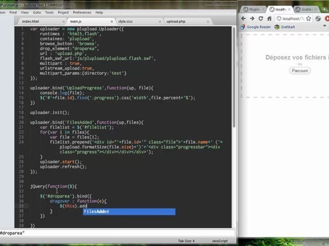
Task: Select FilesAdded autocomplete suggestion
Action: click(x=129, y=211)
